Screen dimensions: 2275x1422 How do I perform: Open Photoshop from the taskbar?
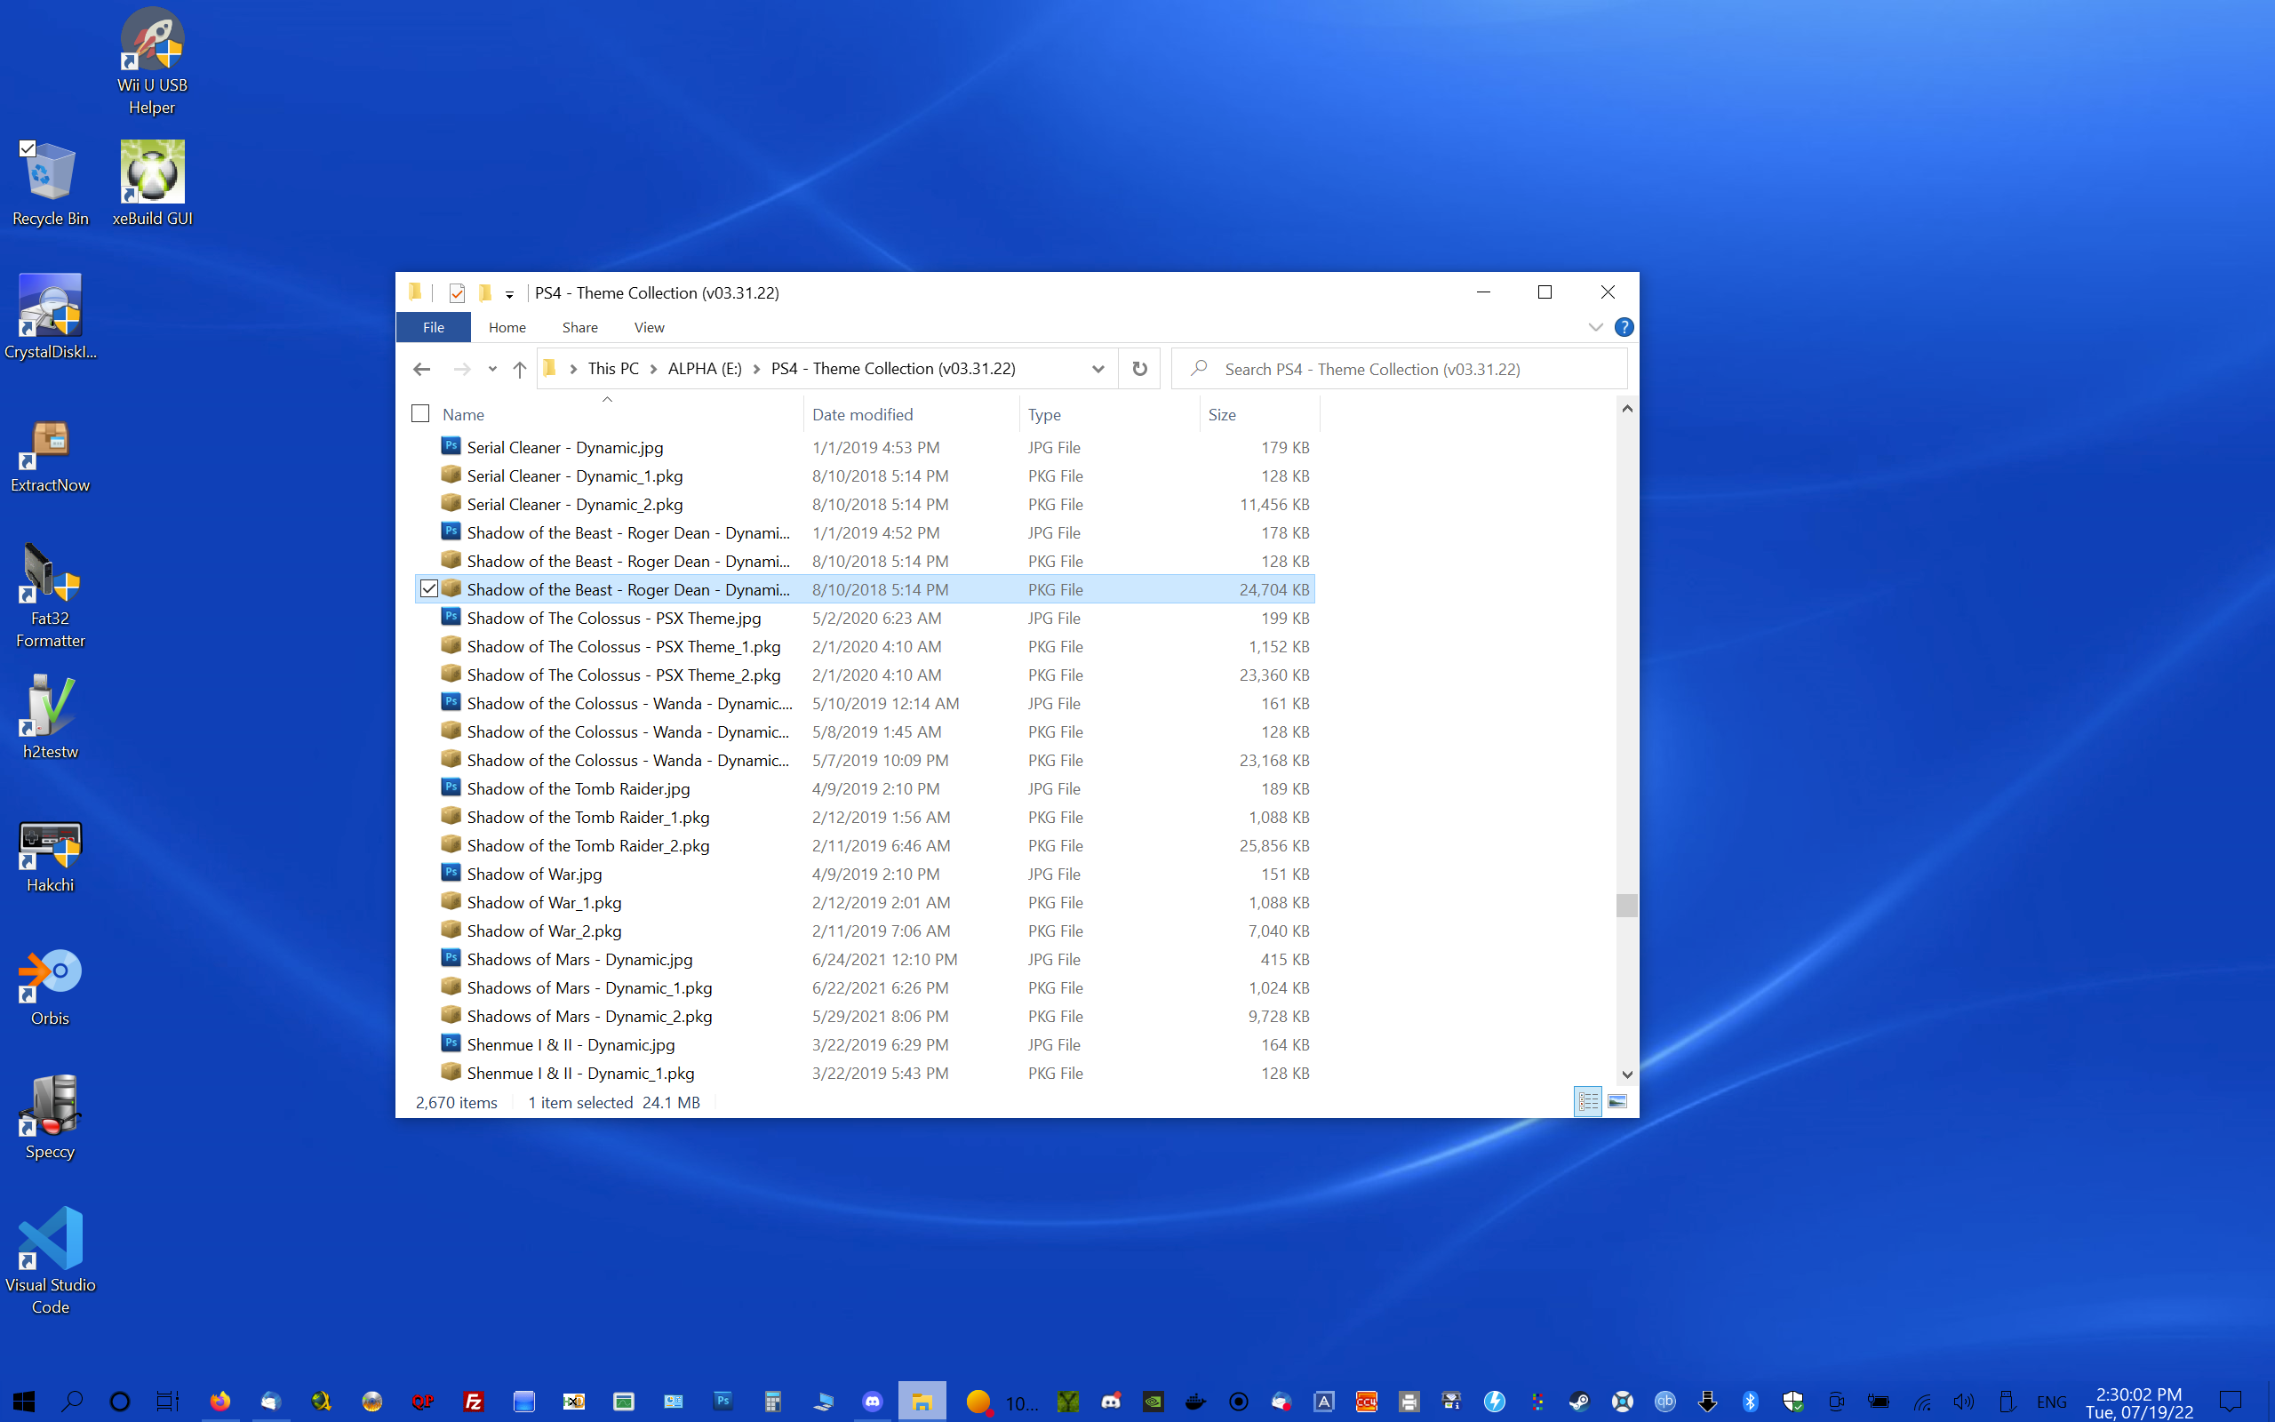(722, 1402)
